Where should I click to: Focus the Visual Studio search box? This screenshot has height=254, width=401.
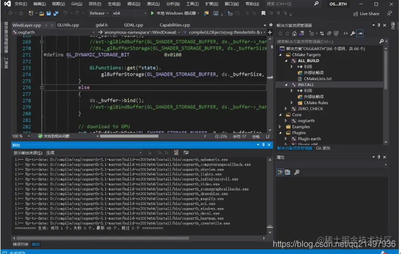[293, 4]
